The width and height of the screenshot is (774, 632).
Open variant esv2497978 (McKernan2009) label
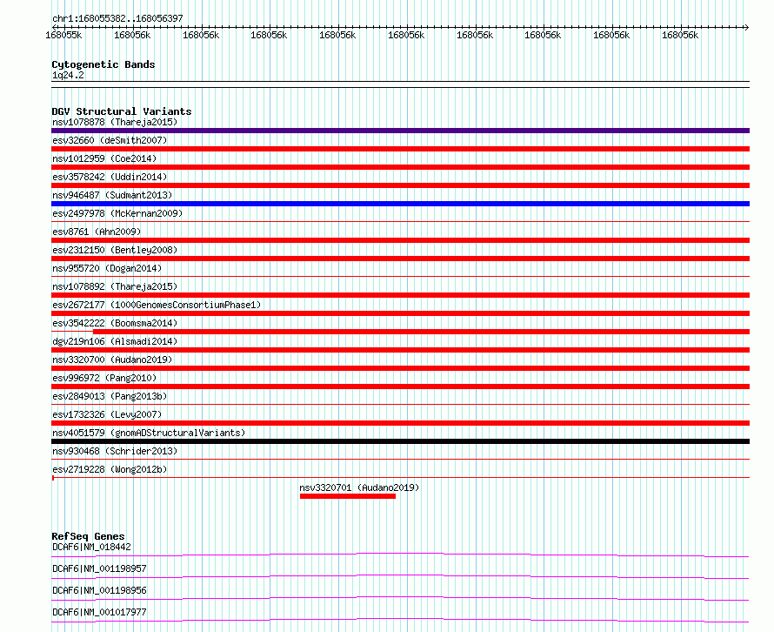(x=117, y=213)
